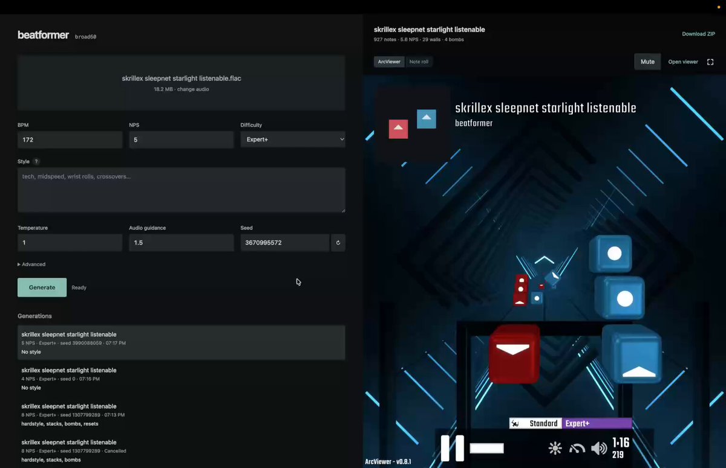Click the Seed input field

(285, 243)
